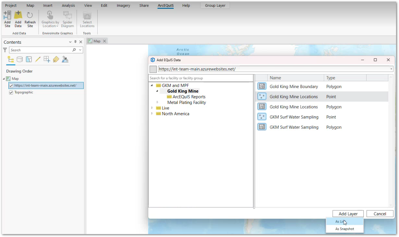Select List by Snapping icon
399x237 pixels.
coord(47,59)
